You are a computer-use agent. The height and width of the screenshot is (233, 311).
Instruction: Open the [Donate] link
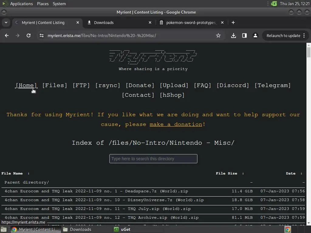click(x=140, y=85)
